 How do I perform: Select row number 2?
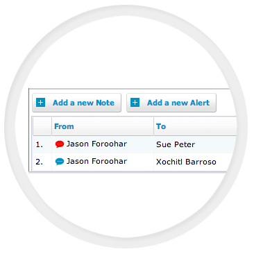tap(40, 162)
